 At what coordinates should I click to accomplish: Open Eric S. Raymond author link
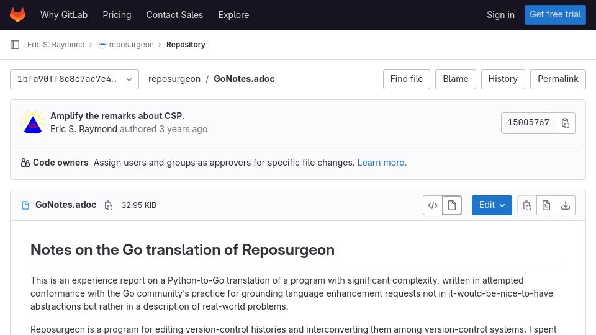click(84, 129)
